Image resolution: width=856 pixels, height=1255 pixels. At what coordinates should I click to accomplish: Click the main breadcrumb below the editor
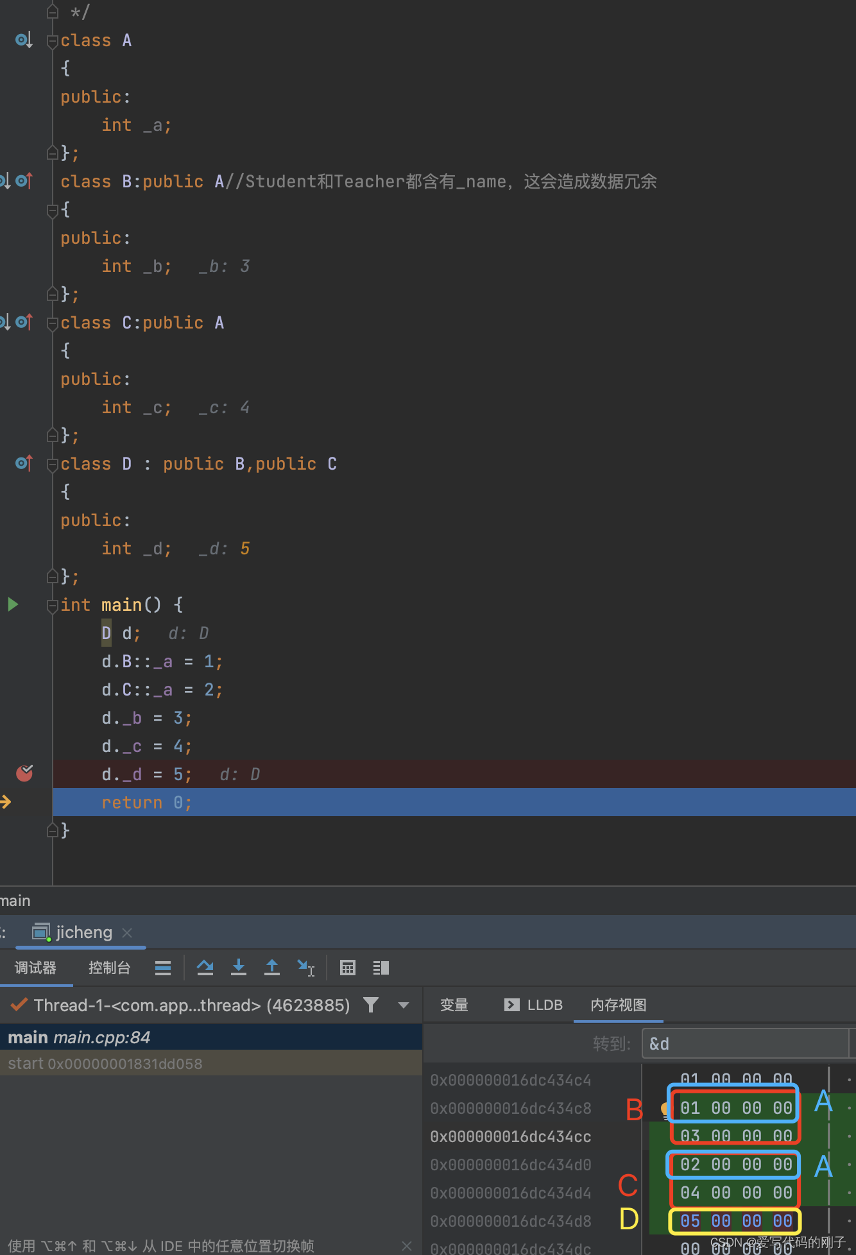click(15, 900)
